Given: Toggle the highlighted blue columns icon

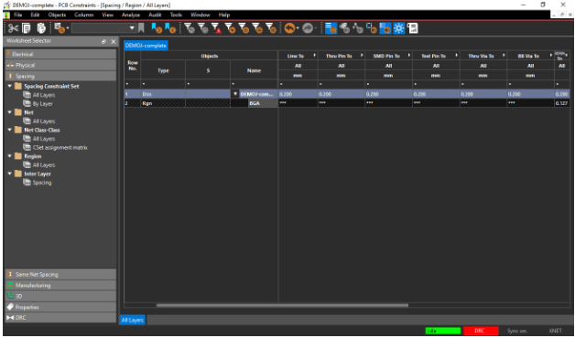Looking at the screenshot, I should pyautogui.click(x=385, y=28).
